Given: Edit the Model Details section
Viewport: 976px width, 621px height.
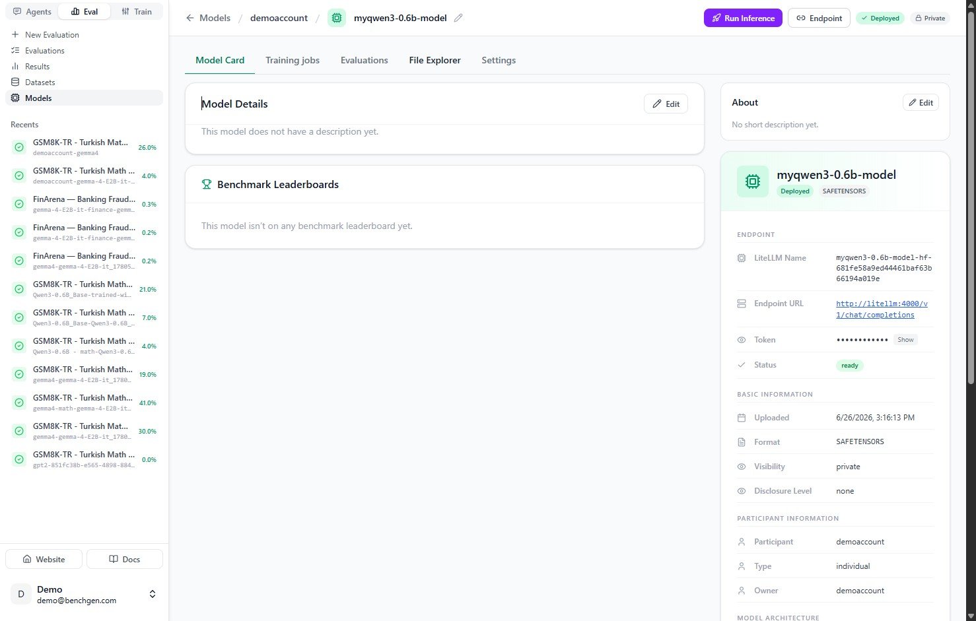Looking at the screenshot, I should click(x=666, y=104).
